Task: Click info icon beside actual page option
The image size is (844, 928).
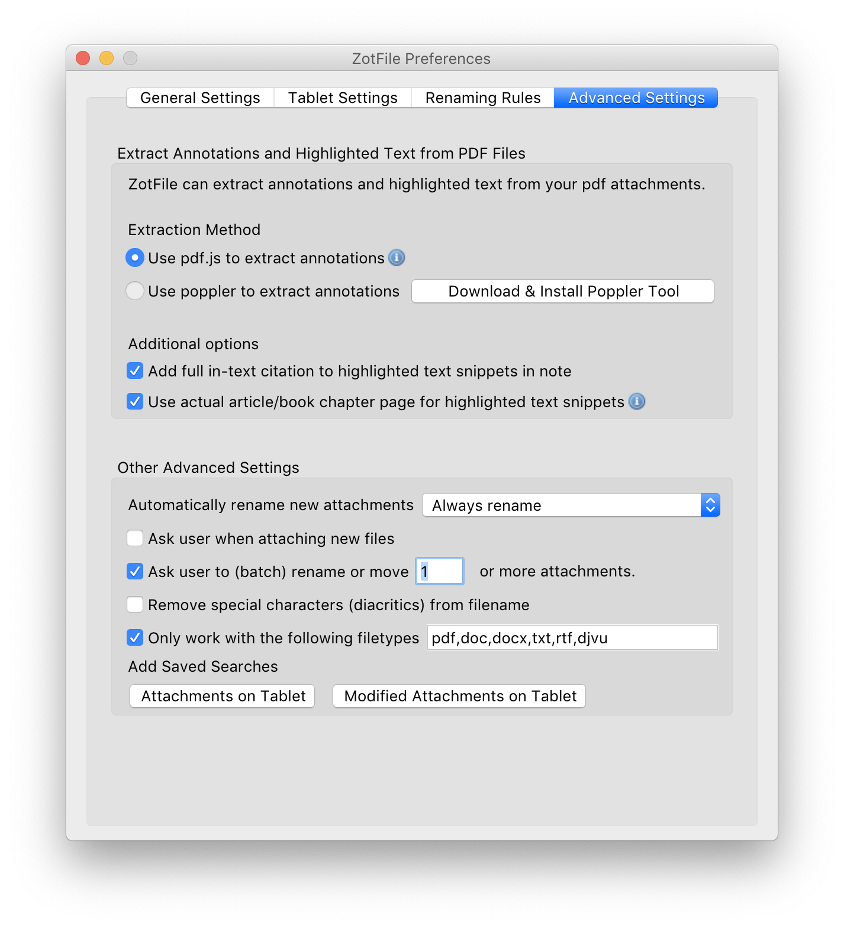Action: tap(637, 401)
